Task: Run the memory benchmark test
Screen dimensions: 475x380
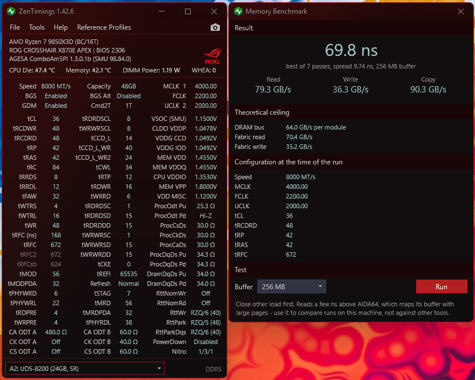Action: tap(442, 286)
